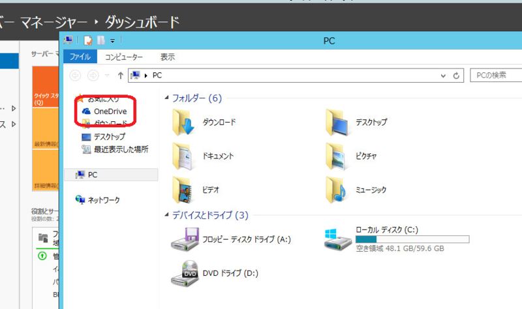Click the ドキュメント folder name text
This screenshot has width=522, height=309.
(219, 156)
